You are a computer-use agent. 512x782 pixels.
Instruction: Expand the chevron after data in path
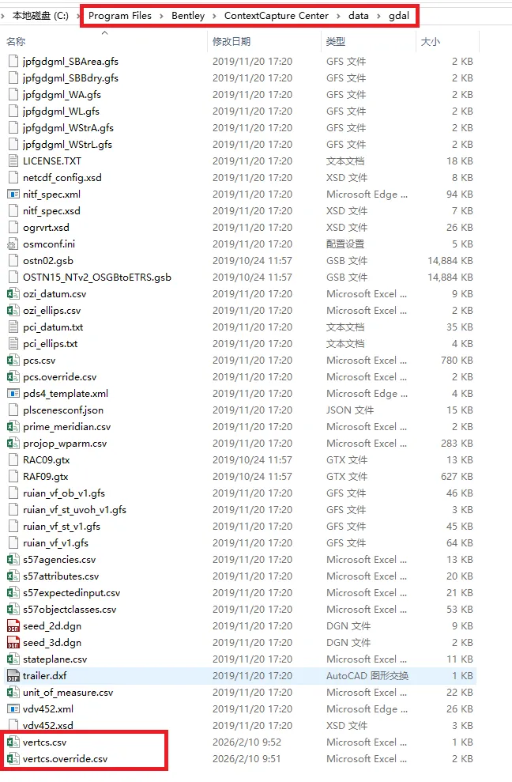(379, 16)
